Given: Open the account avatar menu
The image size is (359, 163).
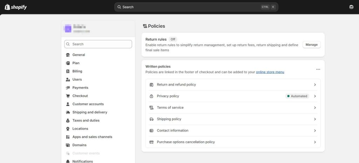Looking at the screenshot, I should 351,7.
